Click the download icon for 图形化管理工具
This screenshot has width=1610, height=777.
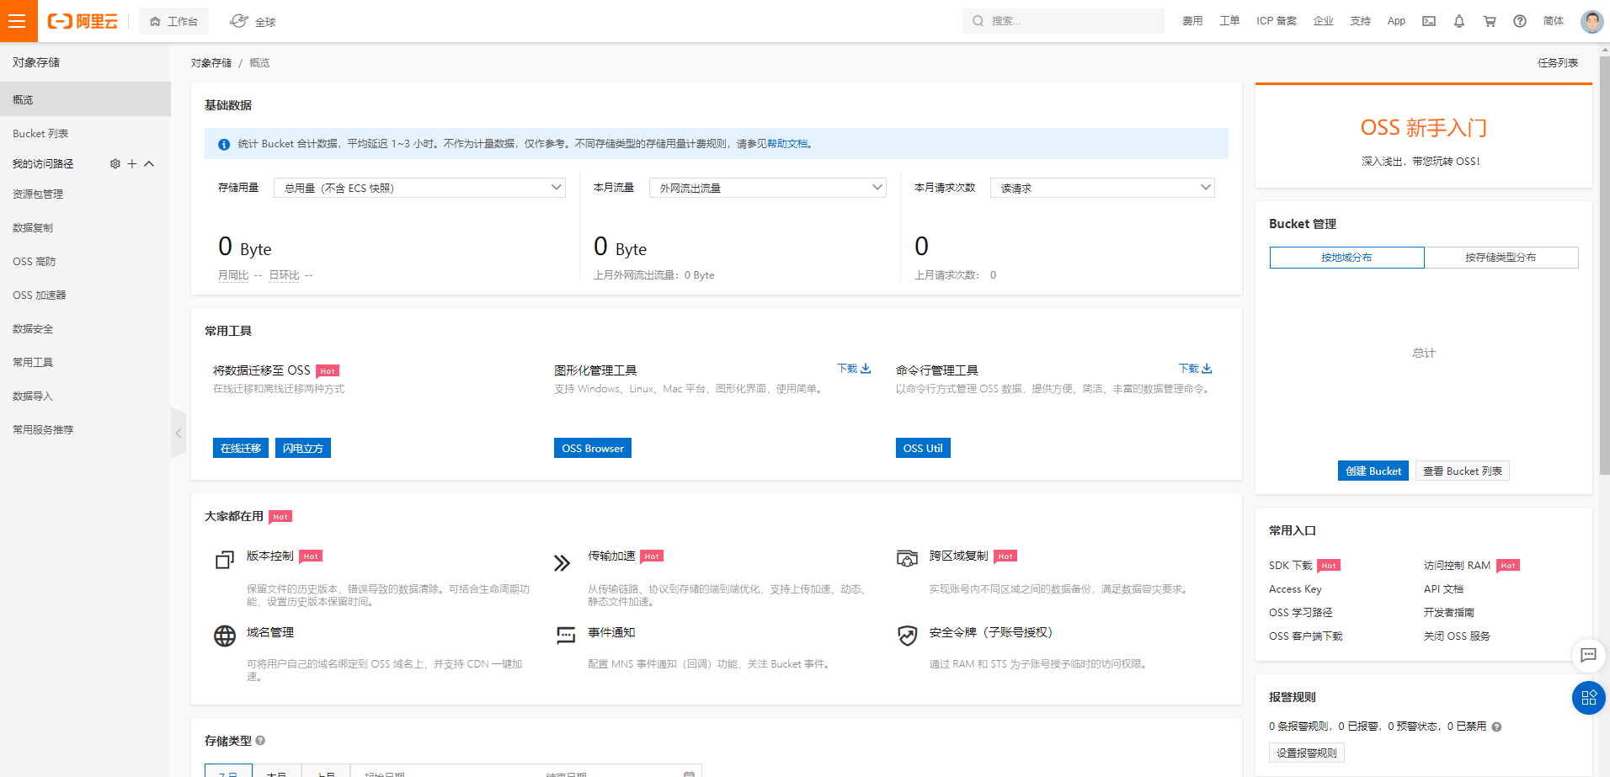pyautogui.click(x=866, y=369)
